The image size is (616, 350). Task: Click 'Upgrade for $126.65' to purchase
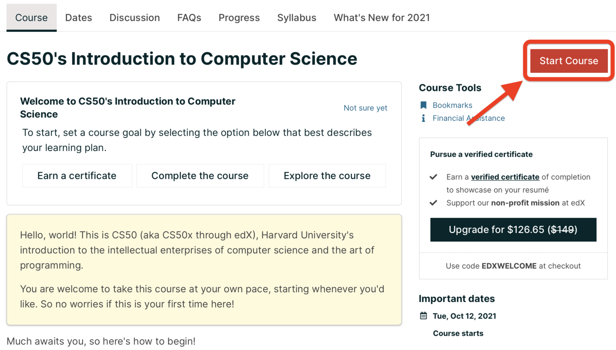[513, 229]
